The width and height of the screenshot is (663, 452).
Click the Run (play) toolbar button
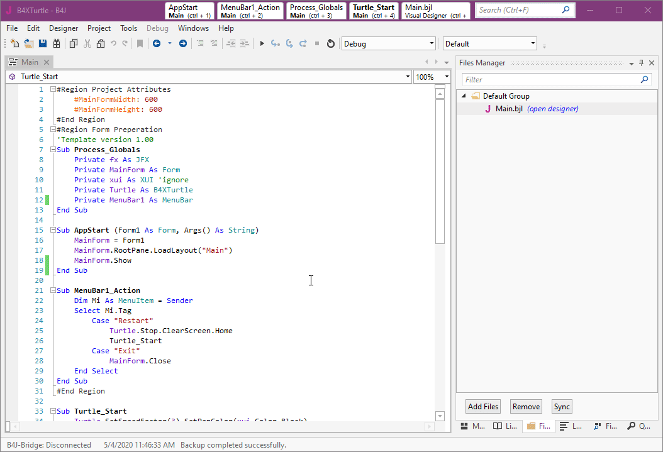(x=262, y=43)
